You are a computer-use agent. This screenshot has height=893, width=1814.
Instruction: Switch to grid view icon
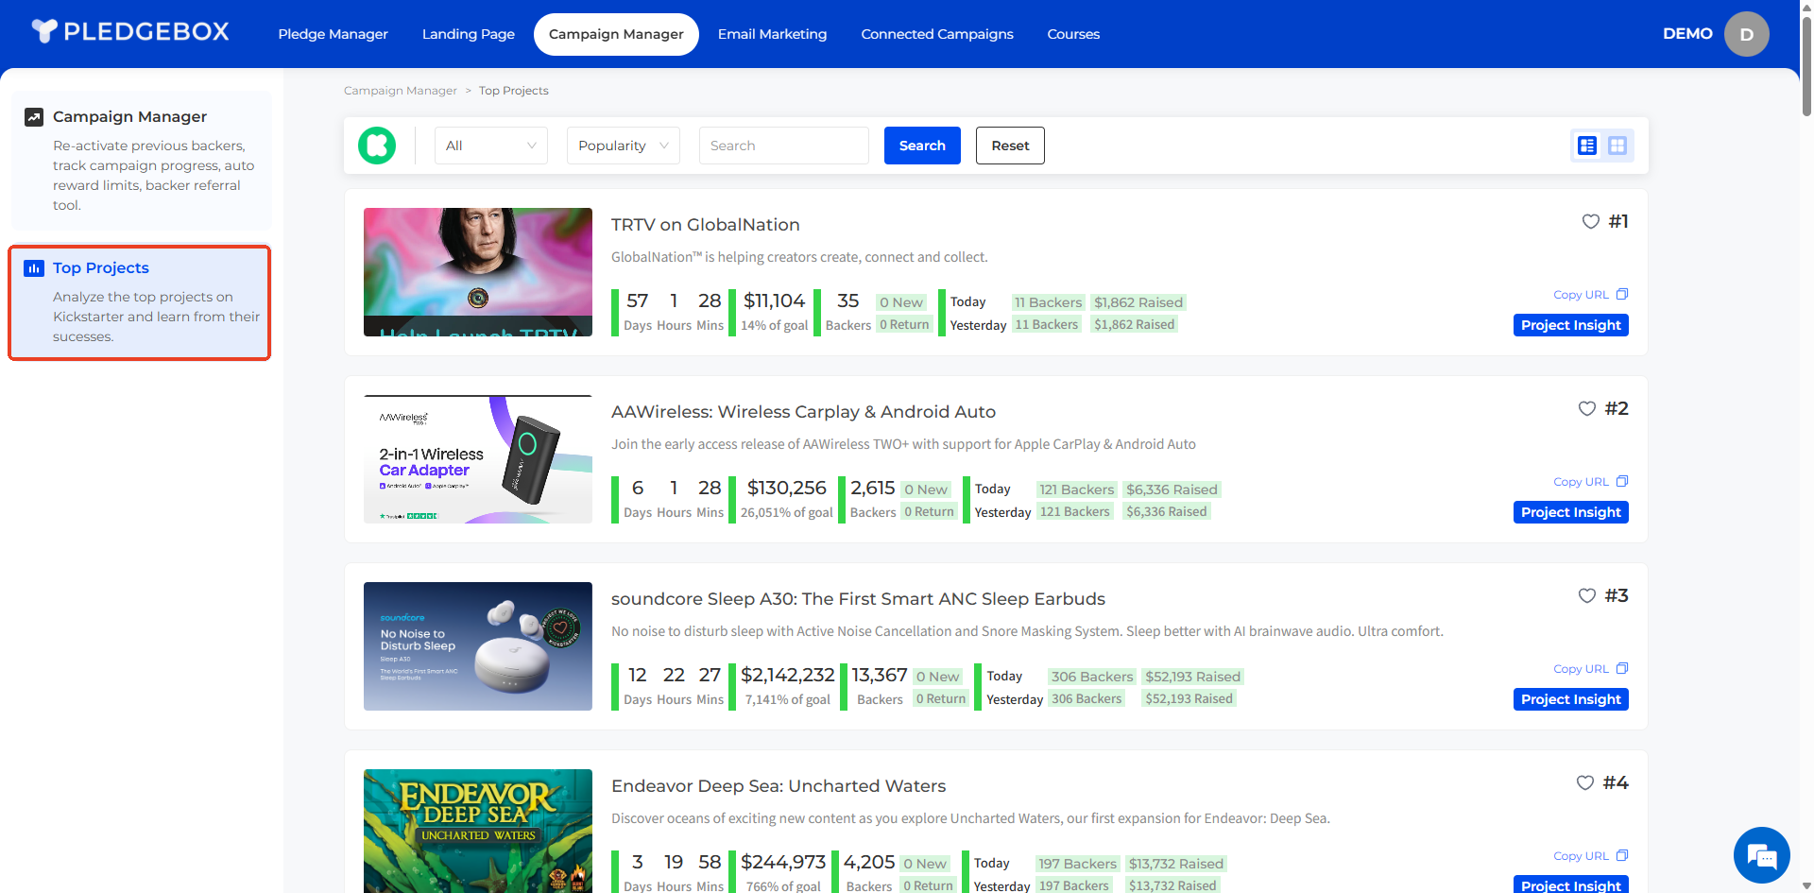(1617, 146)
